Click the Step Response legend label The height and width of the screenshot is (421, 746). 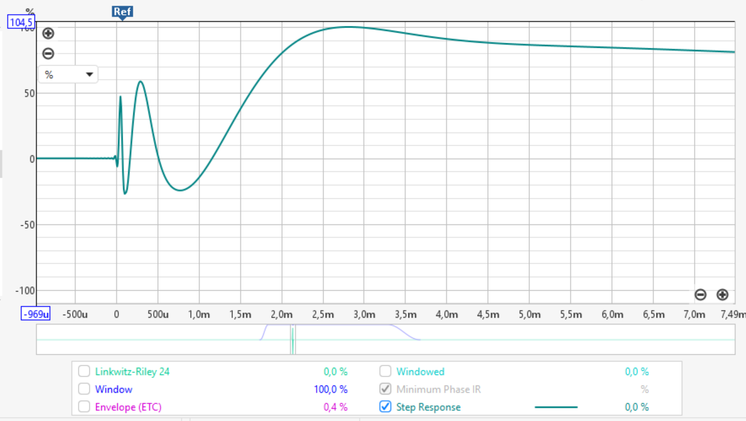pos(428,407)
